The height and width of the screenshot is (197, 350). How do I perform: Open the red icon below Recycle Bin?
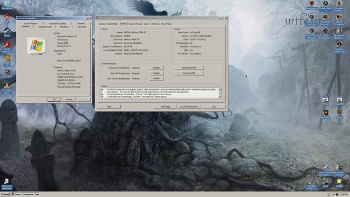point(7,18)
